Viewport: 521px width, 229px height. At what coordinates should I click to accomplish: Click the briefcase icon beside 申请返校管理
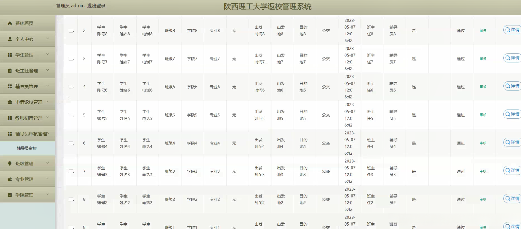[10, 102]
